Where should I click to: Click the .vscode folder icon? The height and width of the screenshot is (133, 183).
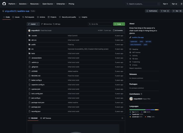(x=30, y=36)
